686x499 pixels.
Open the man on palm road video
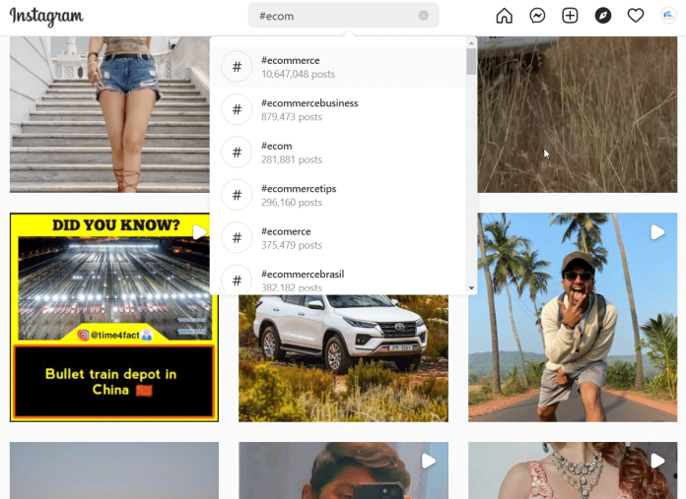point(573,317)
